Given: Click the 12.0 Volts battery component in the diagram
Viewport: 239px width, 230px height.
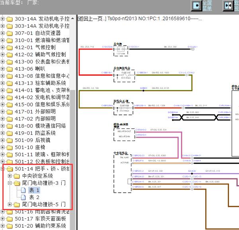Looking at the screenshot, I should click(121, 51).
